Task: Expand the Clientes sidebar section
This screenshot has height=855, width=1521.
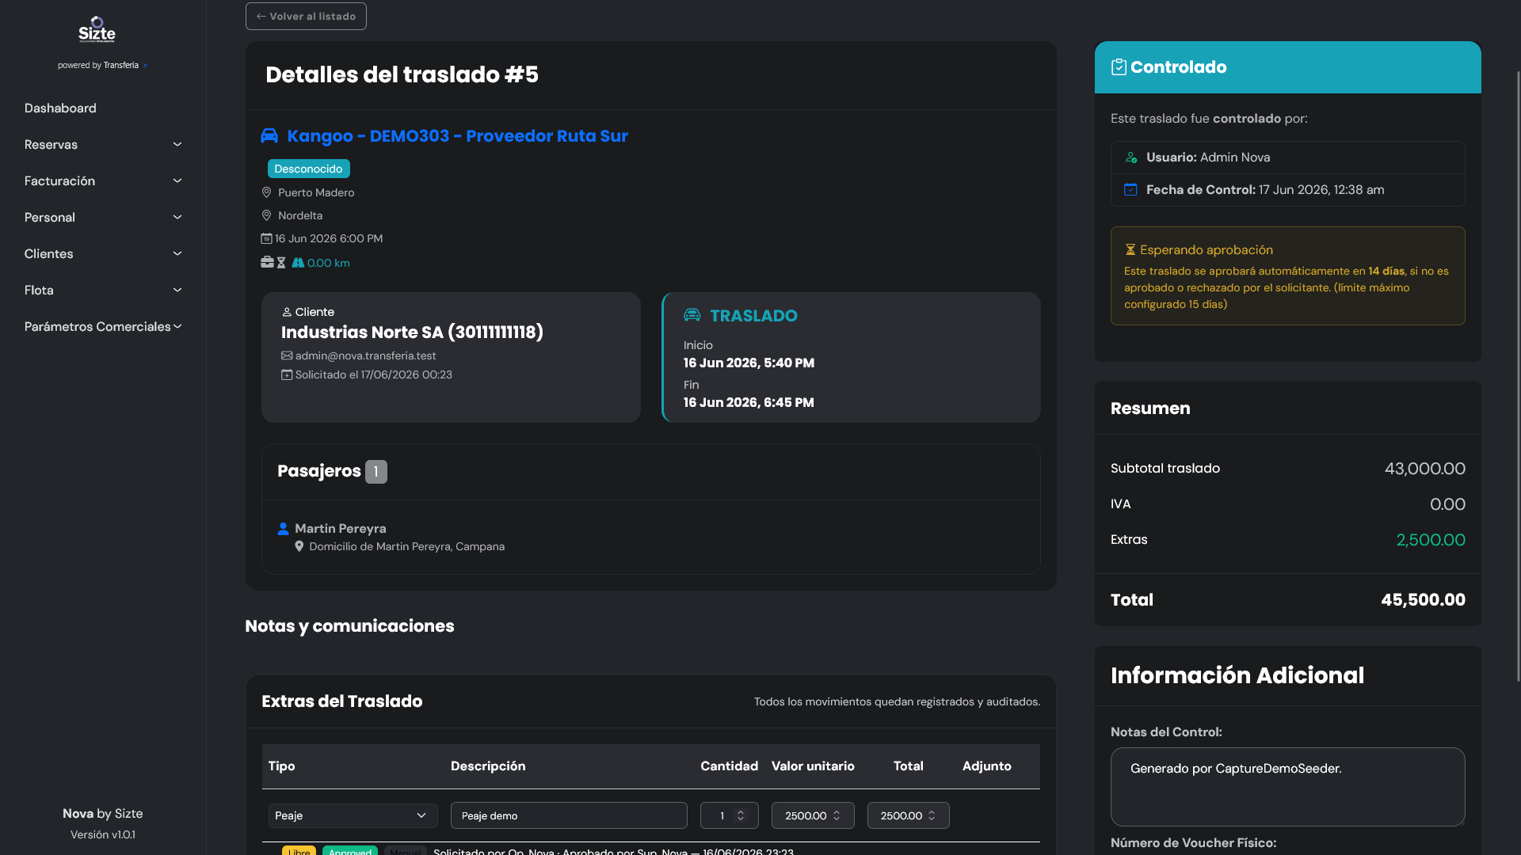Action: coord(103,253)
